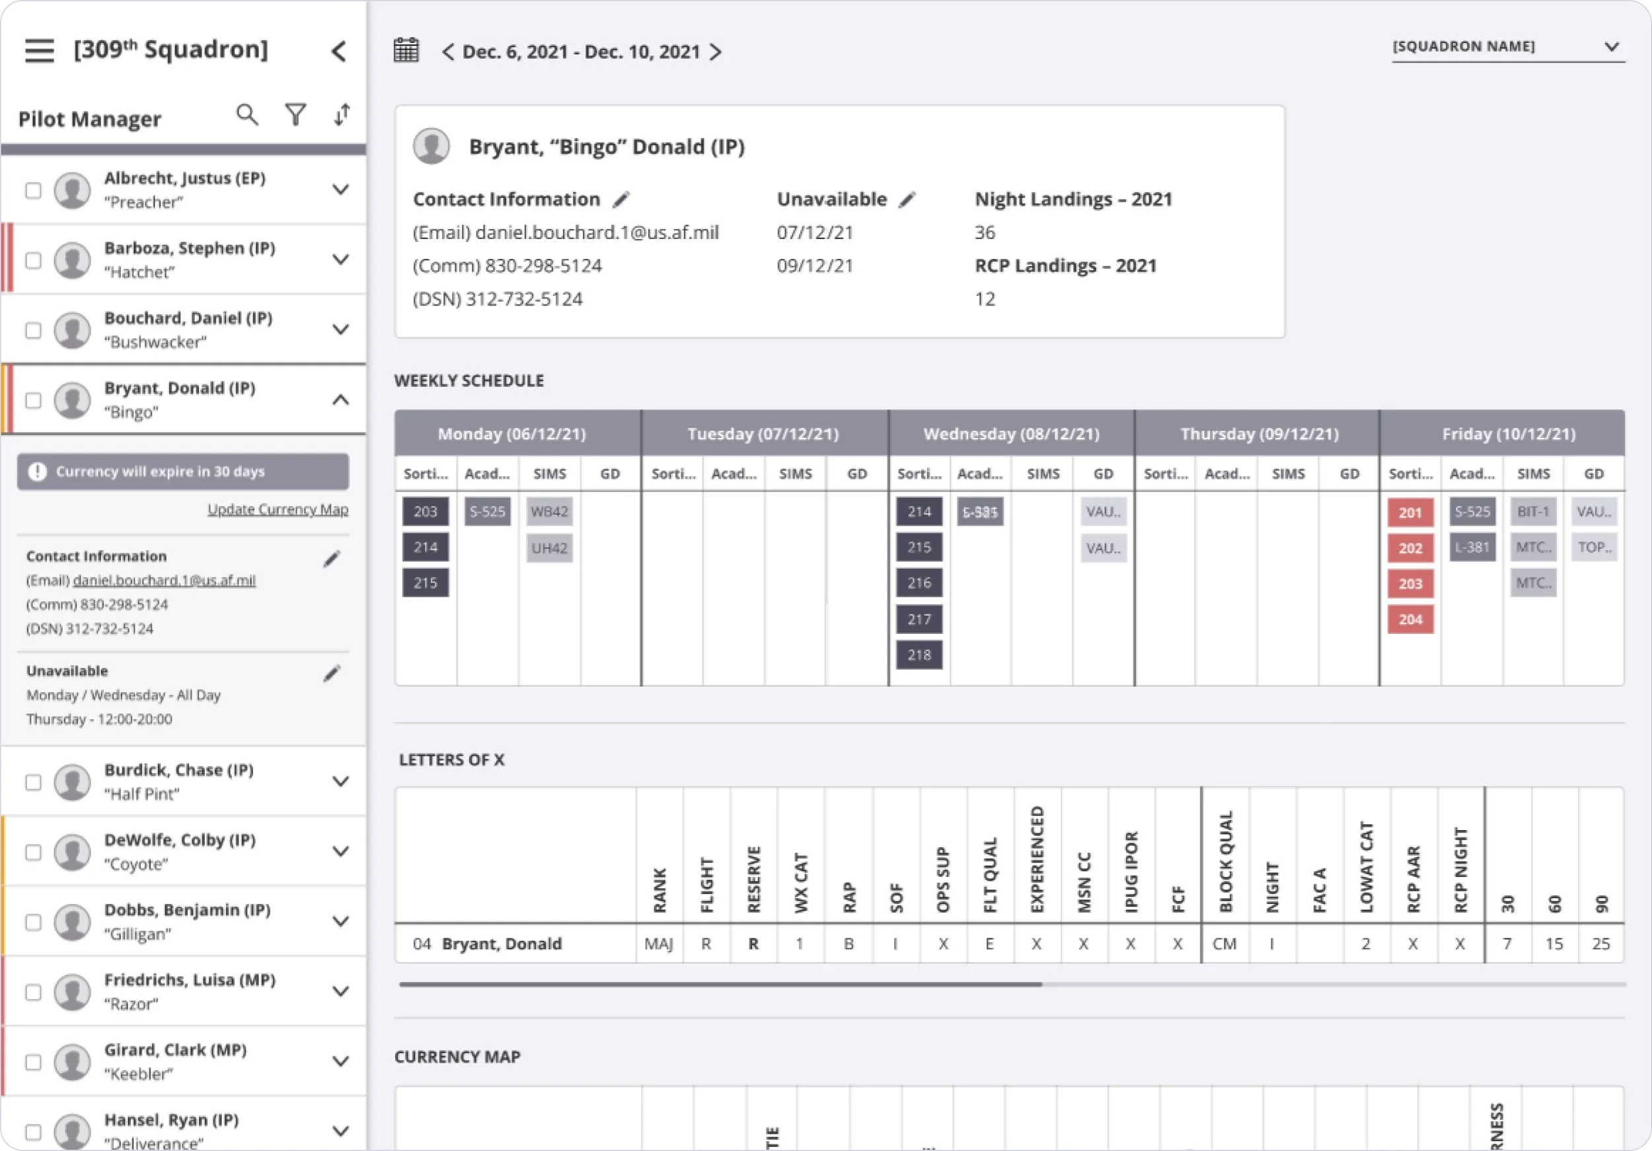This screenshot has height=1151, width=1652.
Task: Open the Pilot Manager search icon
Action: pyautogui.click(x=246, y=114)
